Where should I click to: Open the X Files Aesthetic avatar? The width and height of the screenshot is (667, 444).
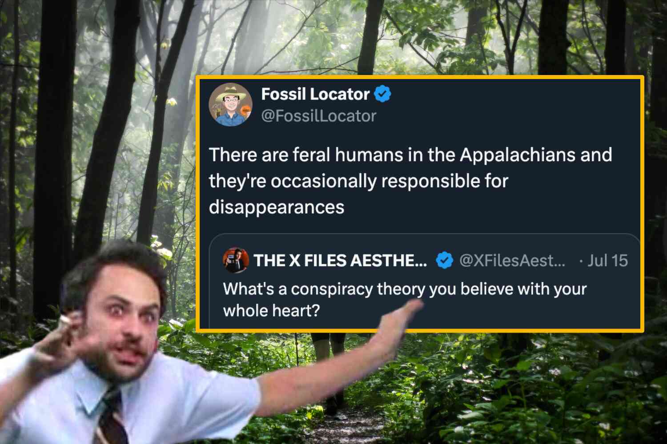point(236,260)
